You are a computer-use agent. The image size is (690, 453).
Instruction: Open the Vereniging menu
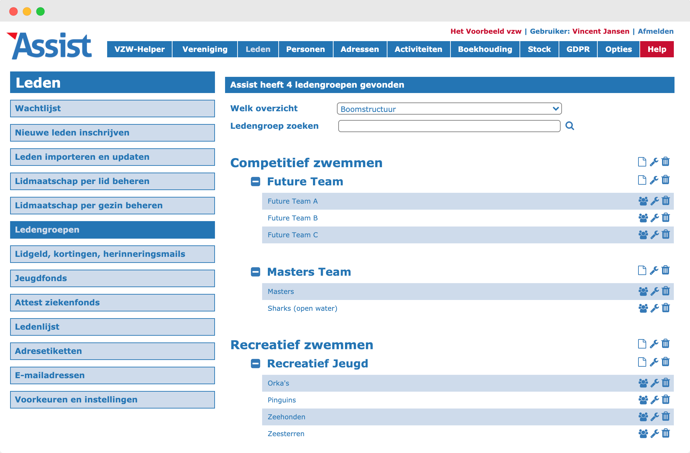pyautogui.click(x=205, y=49)
